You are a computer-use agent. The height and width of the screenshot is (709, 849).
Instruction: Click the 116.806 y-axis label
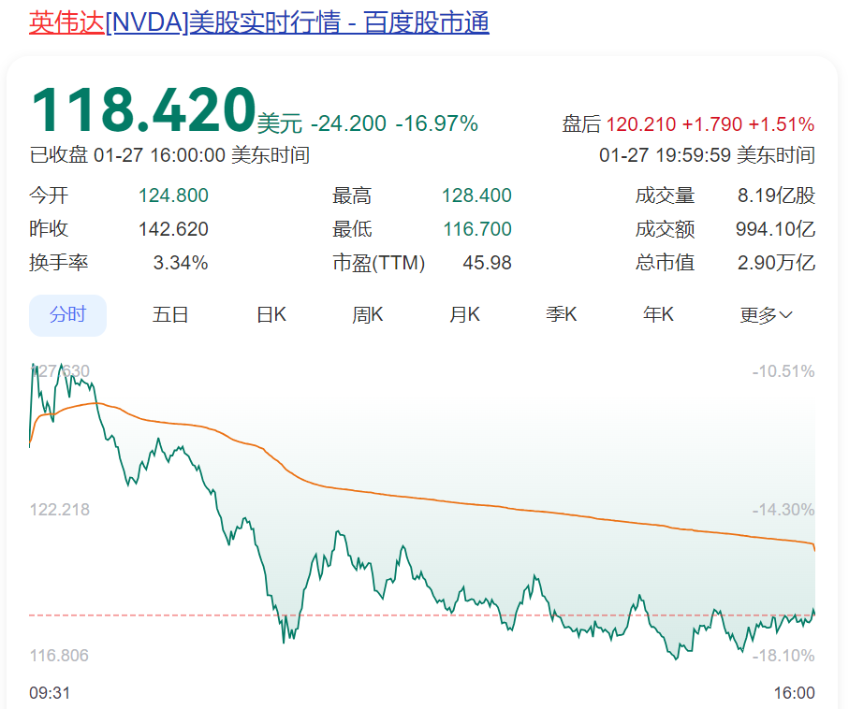tap(59, 656)
